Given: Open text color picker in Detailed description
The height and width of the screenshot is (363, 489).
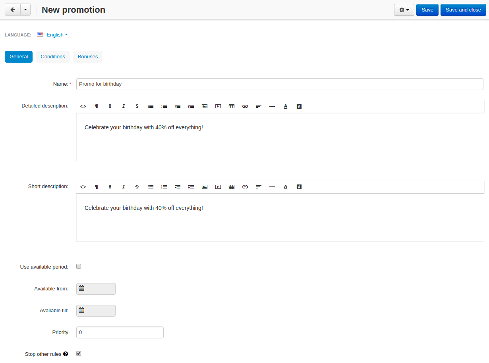Looking at the screenshot, I should point(286,106).
